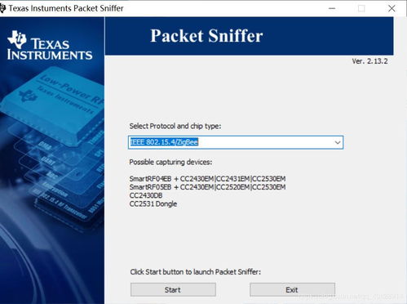Click the maximize window button
The image size is (407, 304).
[361, 8]
